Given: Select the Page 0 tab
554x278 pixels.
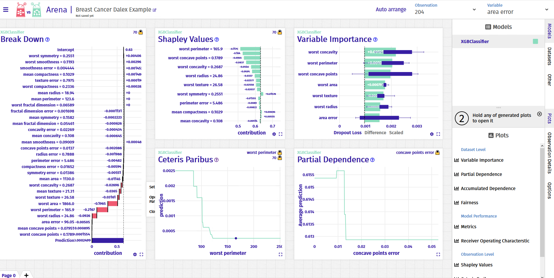Looking at the screenshot, I should tap(9, 275).
